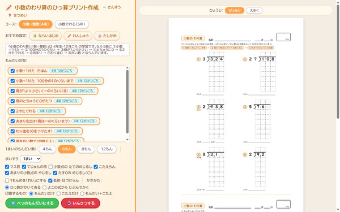Click いんさつする to print the worksheet
The height and width of the screenshot is (212, 340).
point(80,203)
